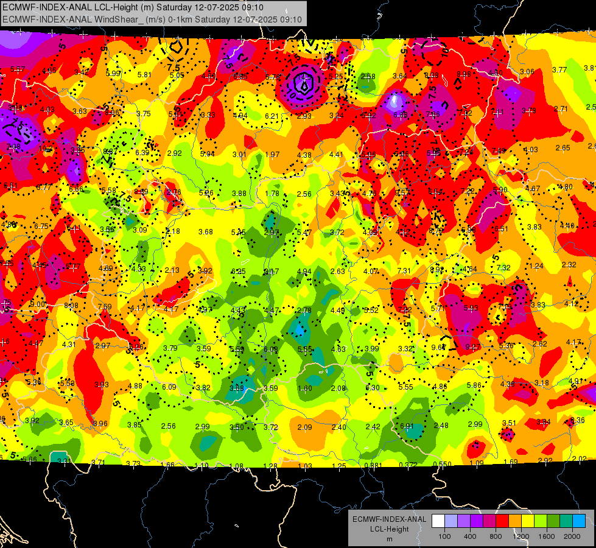Click wind shear value 2.08
596x548 pixels.
click(338, 388)
